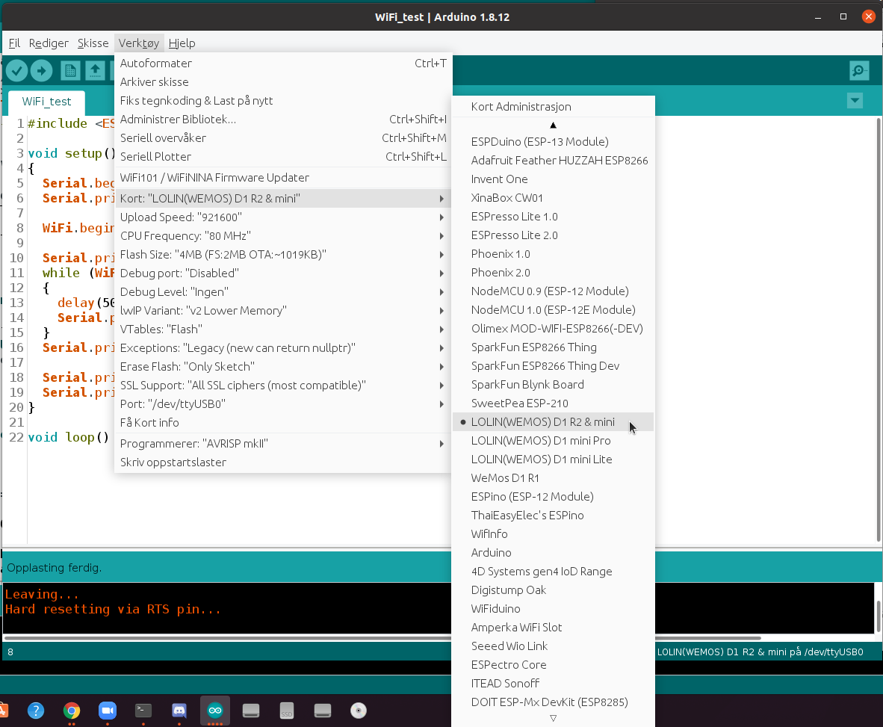Expand the Kort board submenu
Viewport: 883px width, 727px height.
coord(282,198)
